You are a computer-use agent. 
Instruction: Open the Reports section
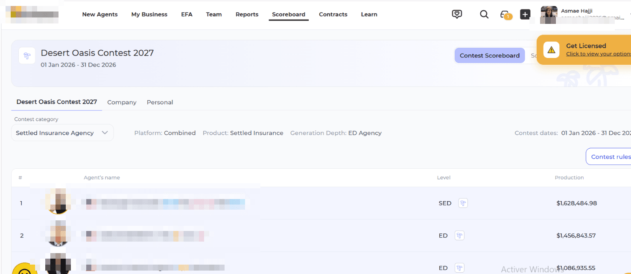click(x=247, y=14)
